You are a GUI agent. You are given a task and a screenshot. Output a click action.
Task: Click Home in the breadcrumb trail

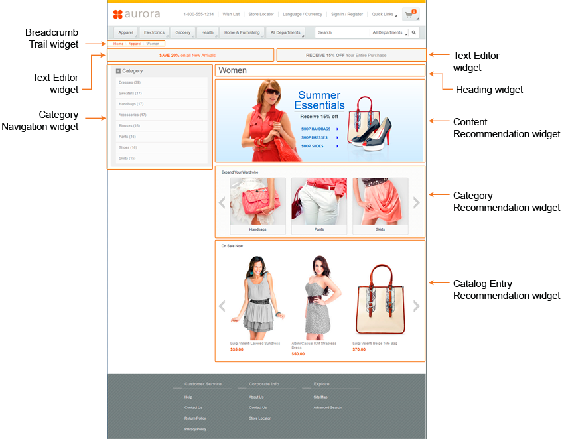[x=118, y=43]
